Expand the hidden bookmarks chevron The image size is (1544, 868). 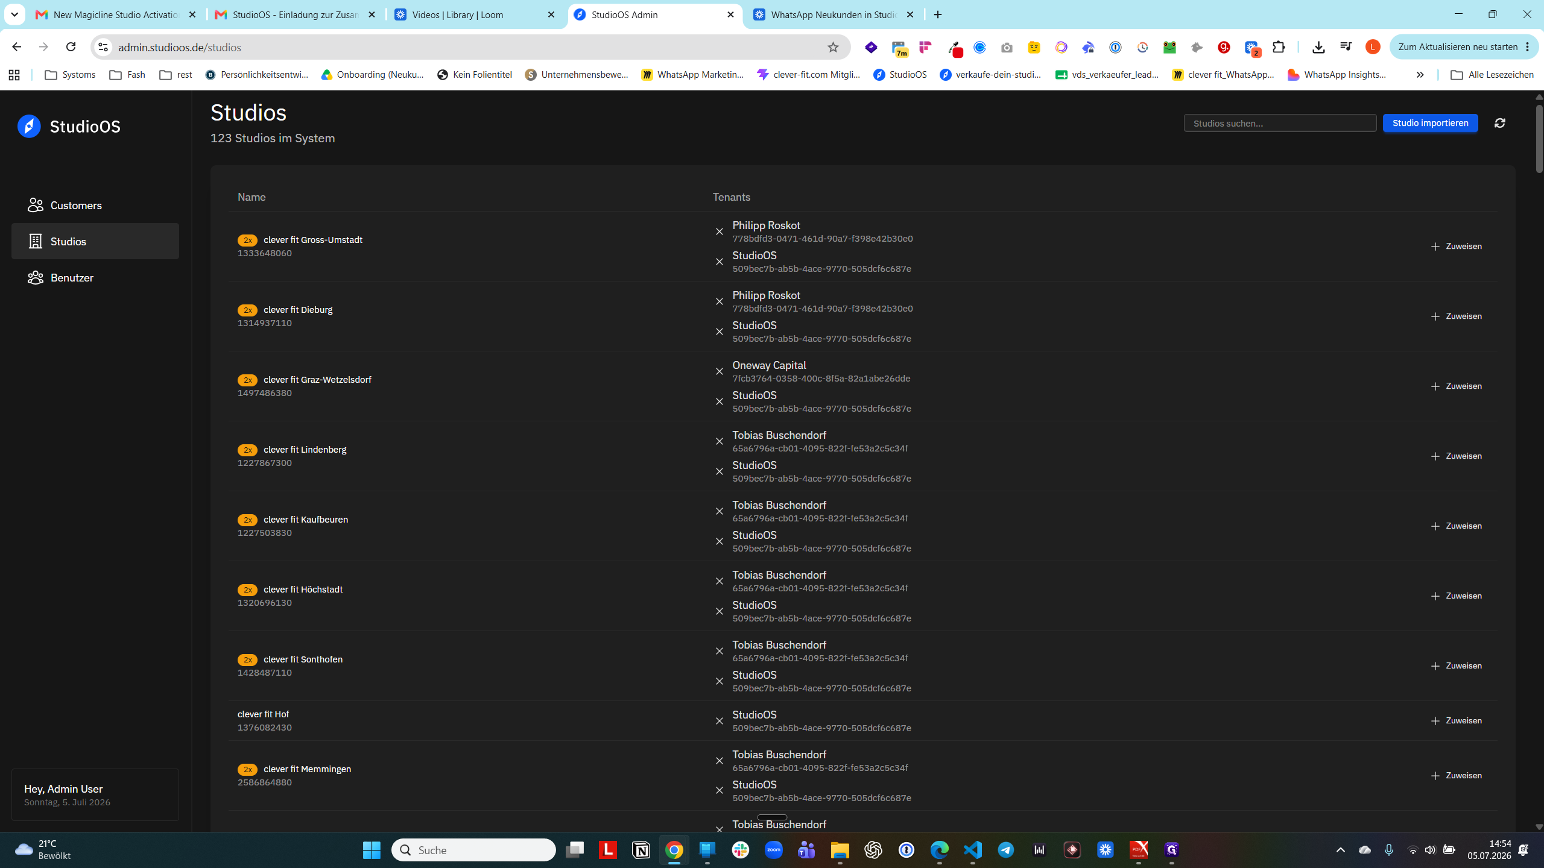[1420, 75]
